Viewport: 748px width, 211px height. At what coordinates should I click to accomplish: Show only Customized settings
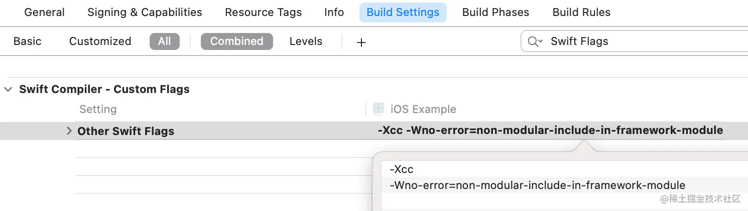100,41
